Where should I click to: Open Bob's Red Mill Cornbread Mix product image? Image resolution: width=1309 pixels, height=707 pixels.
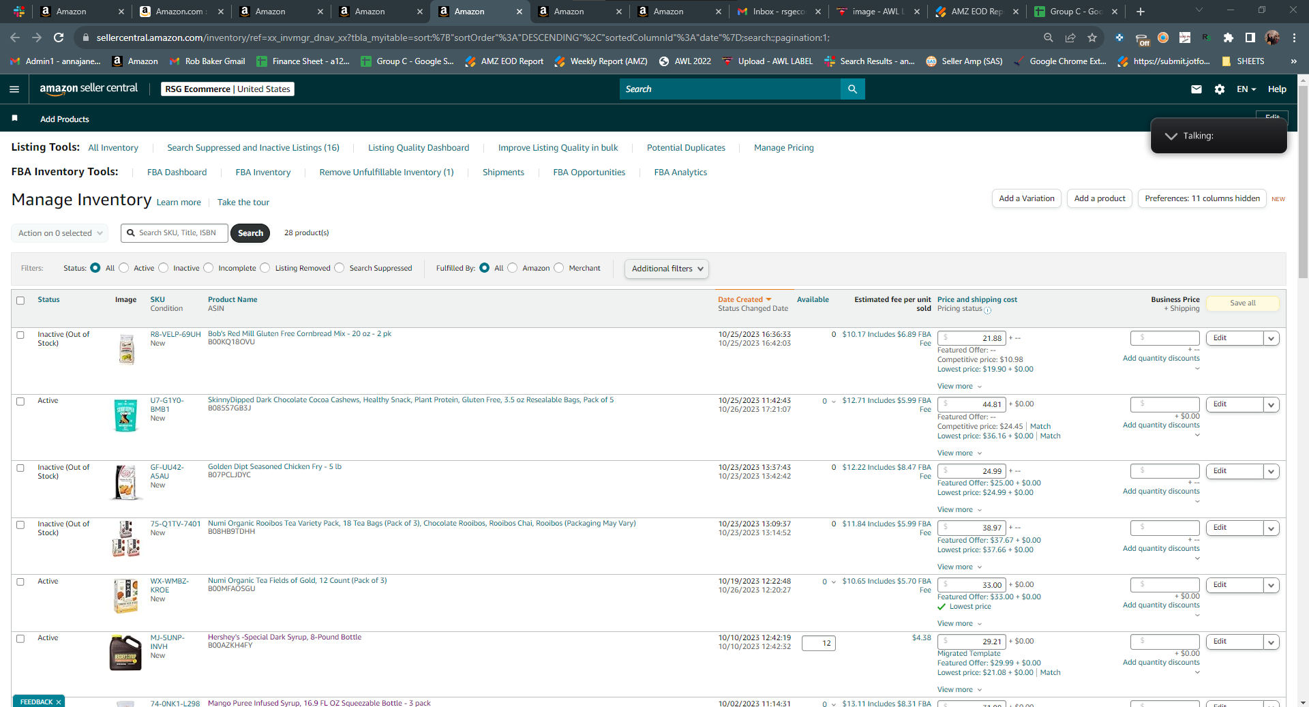pyautogui.click(x=126, y=349)
